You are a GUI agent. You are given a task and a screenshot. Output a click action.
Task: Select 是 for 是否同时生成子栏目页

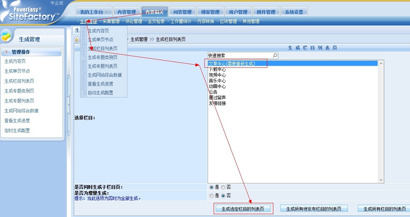tap(212, 187)
